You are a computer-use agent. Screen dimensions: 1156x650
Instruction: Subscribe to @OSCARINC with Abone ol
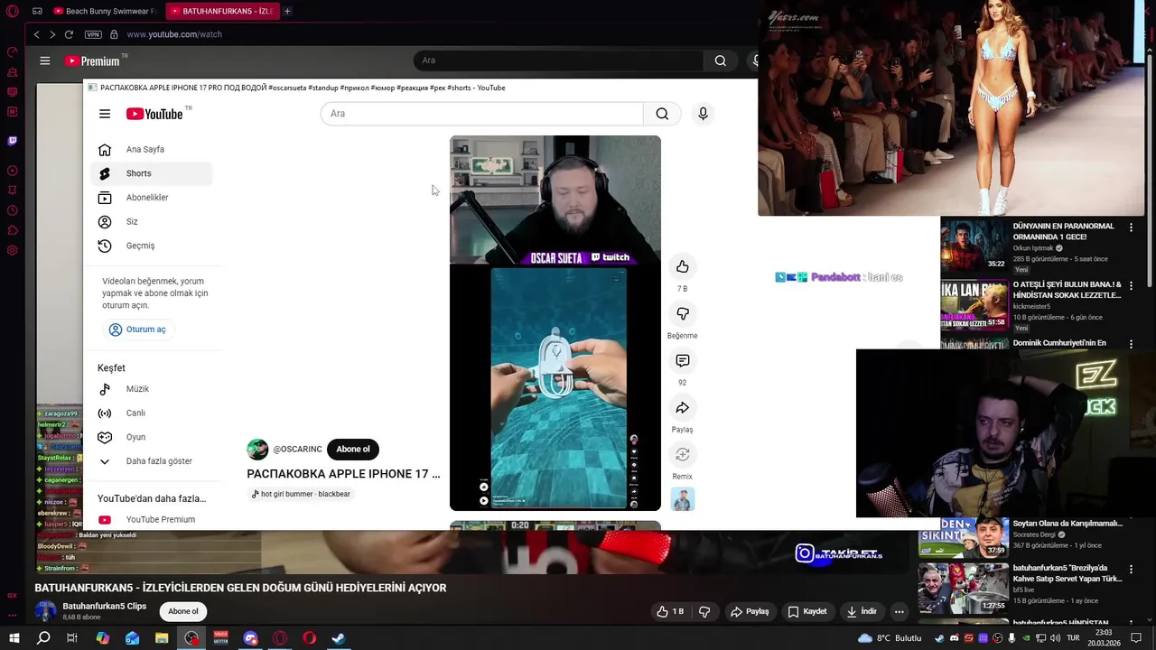tap(353, 449)
